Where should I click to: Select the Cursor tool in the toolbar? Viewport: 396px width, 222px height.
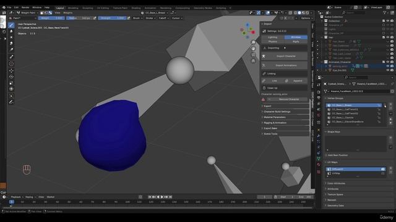tap(11, 64)
